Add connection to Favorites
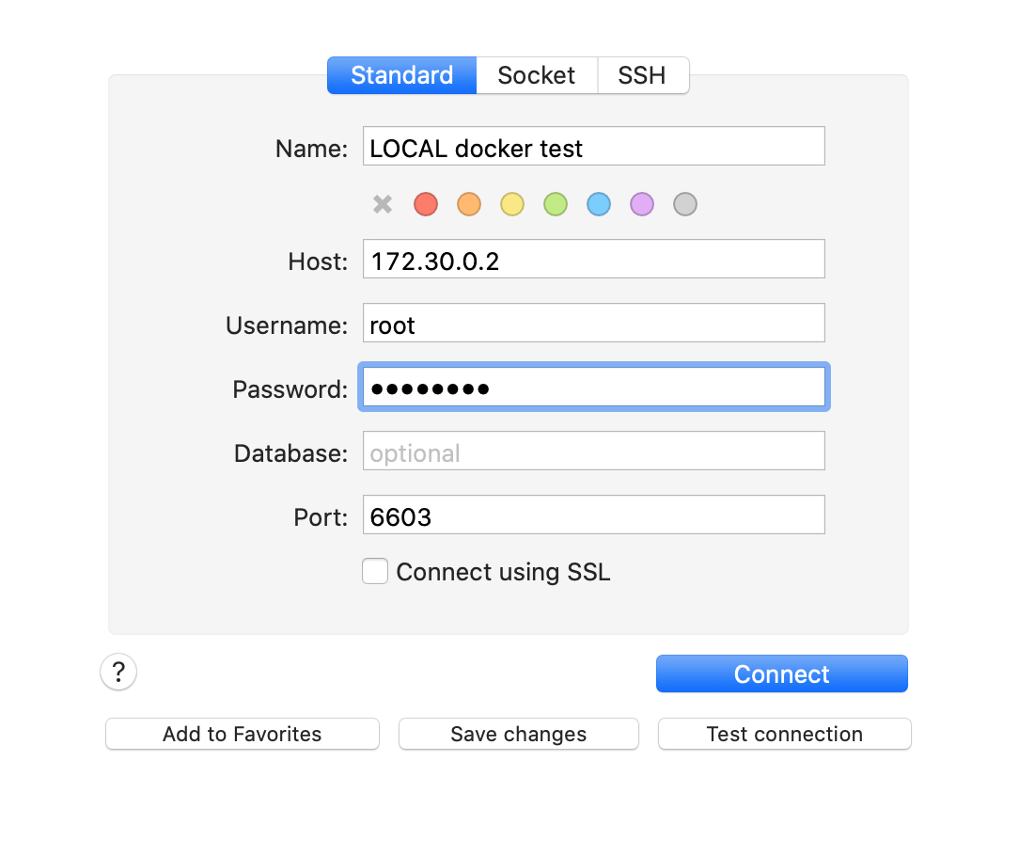The height and width of the screenshot is (856, 1019). (x=242, y=735)
